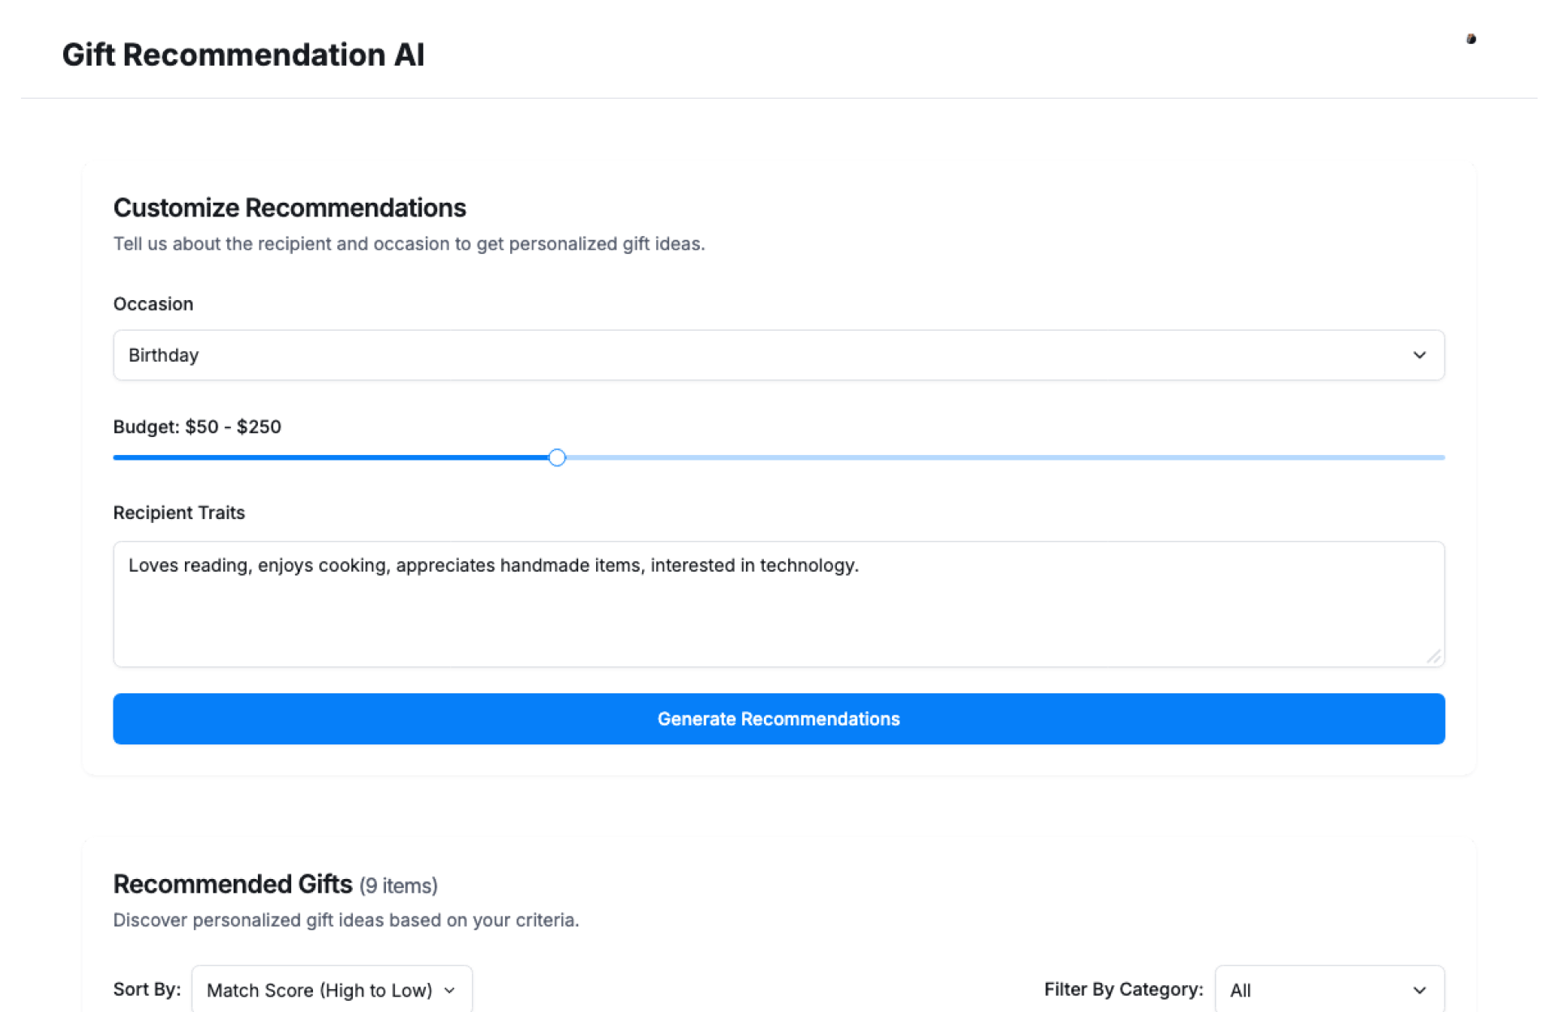
Task: Click the Sort By label text
Action: coord(147,989)
